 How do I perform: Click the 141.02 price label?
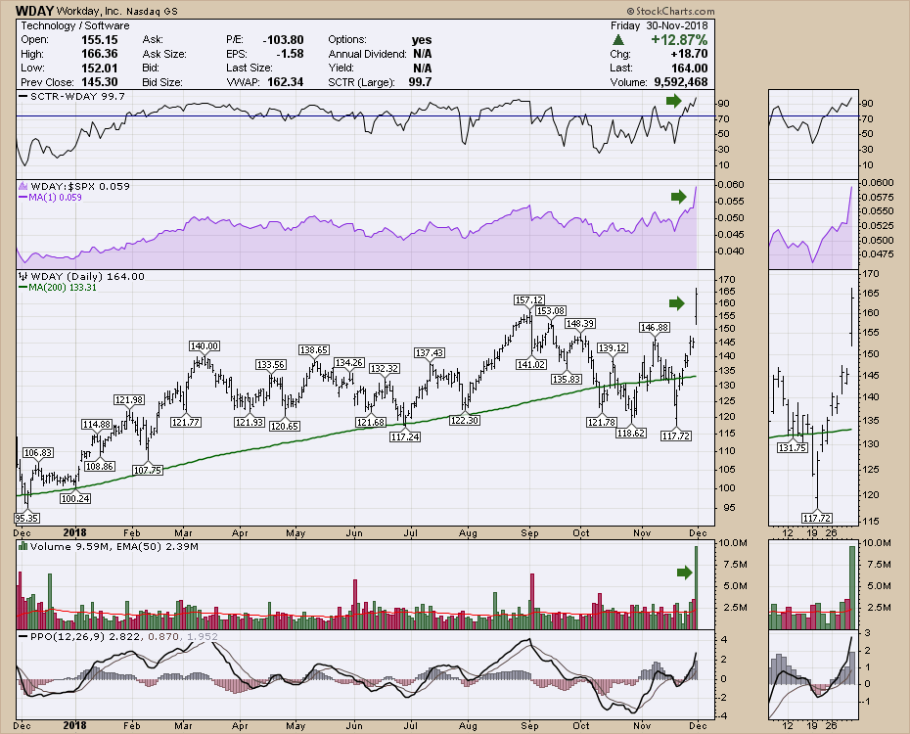[531, 364]
